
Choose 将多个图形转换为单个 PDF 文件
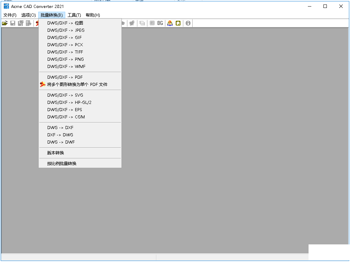[x=80, y=85]
